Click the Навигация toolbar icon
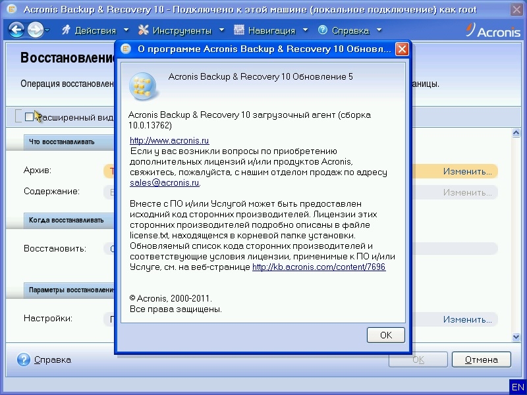The height and width of the screenshot is (395, 527). [238, 30]
